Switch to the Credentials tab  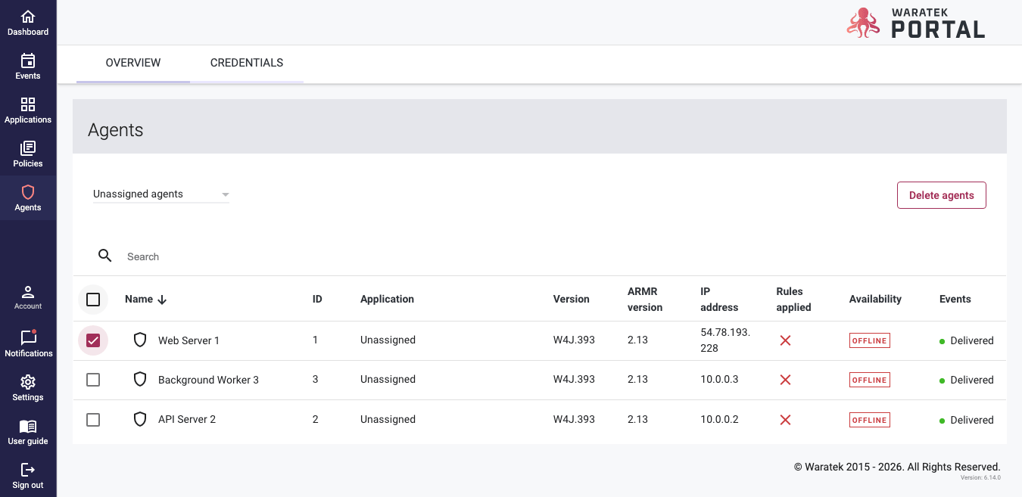[x=247, y=64]
